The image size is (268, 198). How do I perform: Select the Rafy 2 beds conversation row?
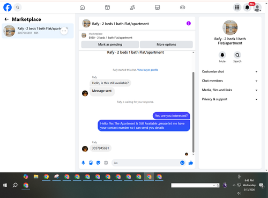(38, 31)
